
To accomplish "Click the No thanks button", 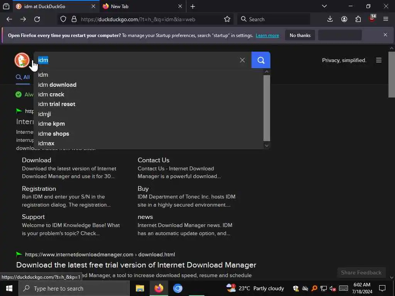I will (x=300, y=35).
